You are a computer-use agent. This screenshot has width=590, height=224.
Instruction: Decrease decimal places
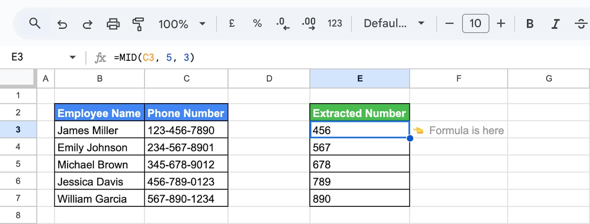282,24
